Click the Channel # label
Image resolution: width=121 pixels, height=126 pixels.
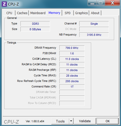(x=70, y=23)
